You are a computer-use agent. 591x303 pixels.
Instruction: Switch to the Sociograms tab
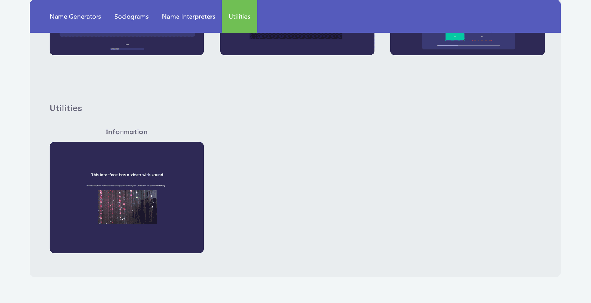tap(131, 17)
